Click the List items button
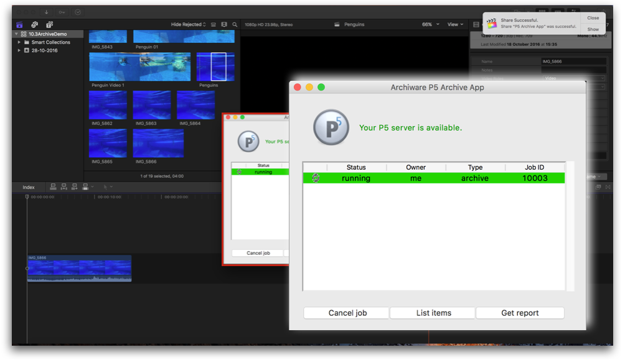625x360 pixels. tap(433, 313)
